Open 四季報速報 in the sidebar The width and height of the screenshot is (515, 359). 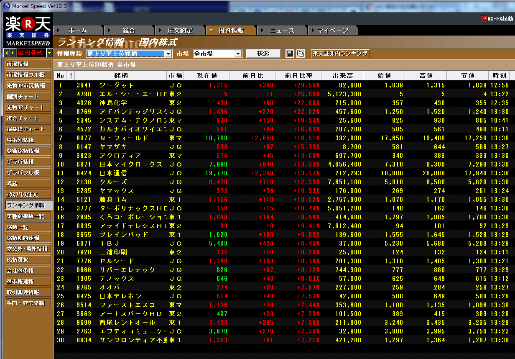[x=28, y=282]
